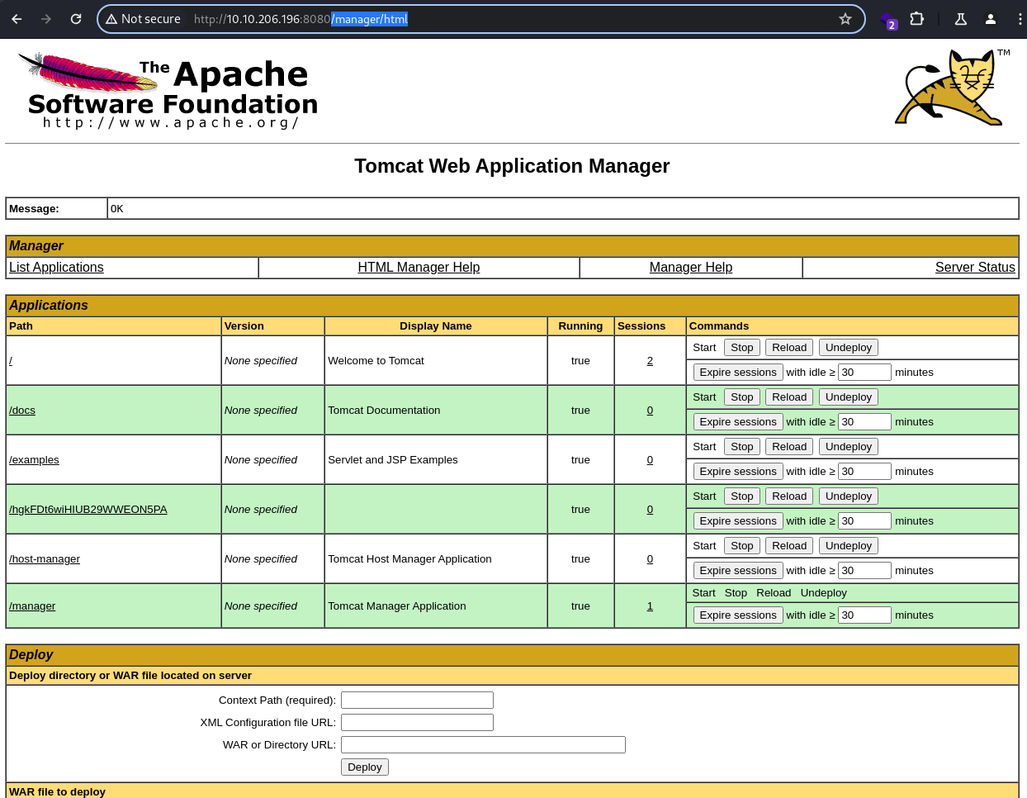Viewport: 1027px width, 798px height.
Task: Click the WAR or Directory URL field
Action: (x=483, y=745)
